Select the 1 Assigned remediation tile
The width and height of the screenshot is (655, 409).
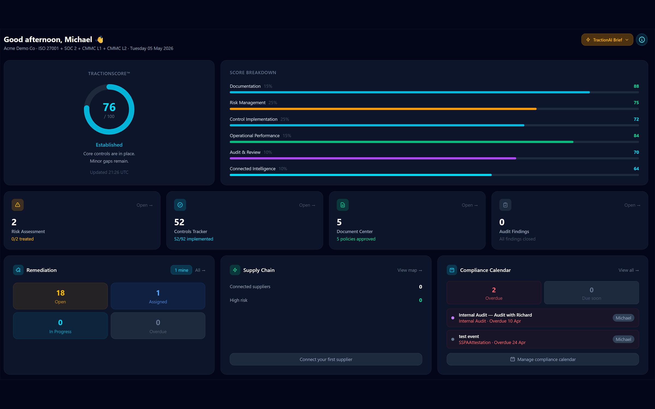click(158, 296)
